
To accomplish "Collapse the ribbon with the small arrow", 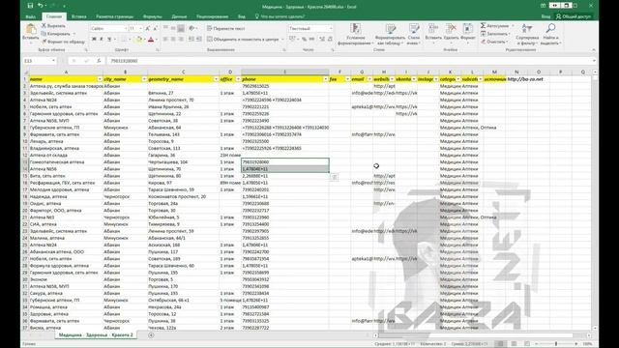I will 593,49.
